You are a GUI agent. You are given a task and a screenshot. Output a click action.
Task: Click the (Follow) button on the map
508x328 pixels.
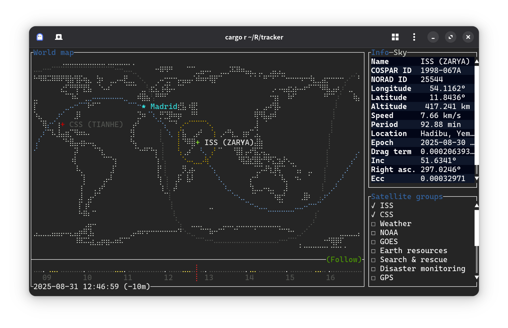(345, 259)
